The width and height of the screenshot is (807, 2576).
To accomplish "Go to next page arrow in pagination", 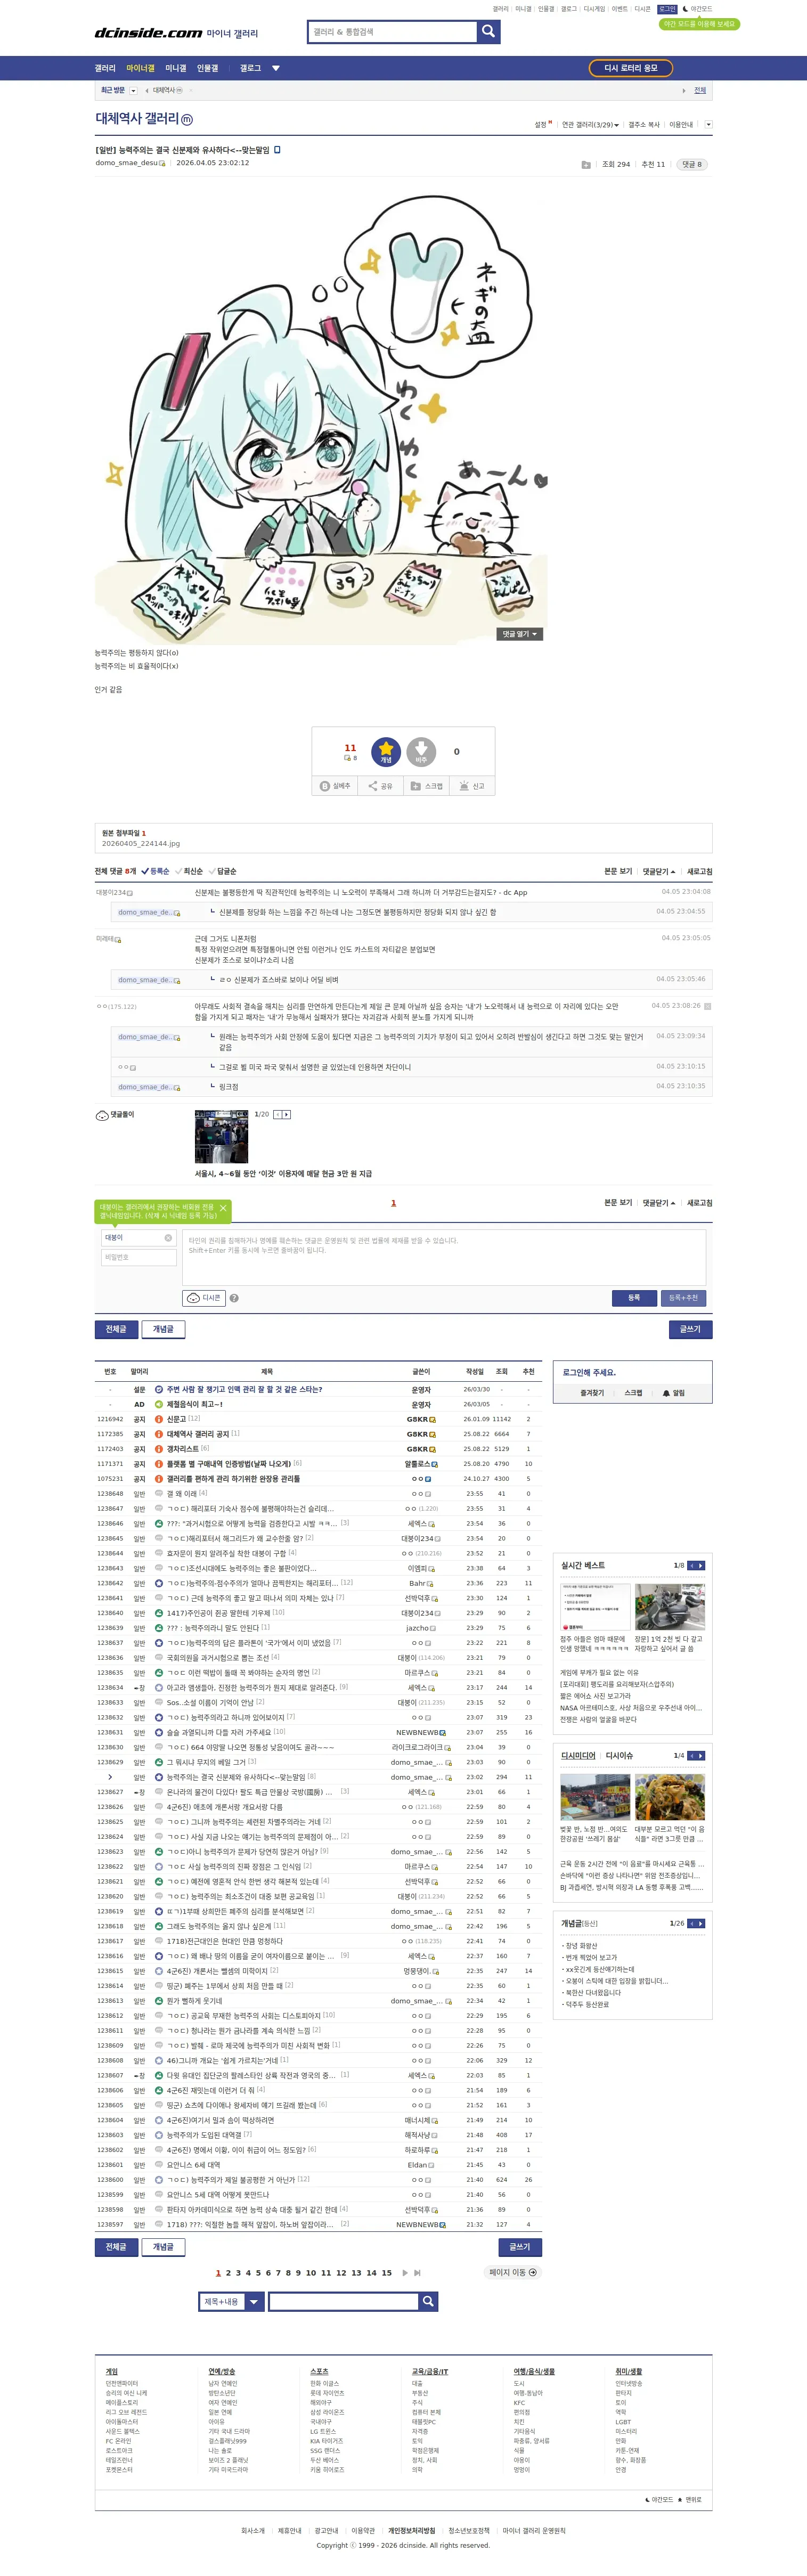I will pos(405,2272).
